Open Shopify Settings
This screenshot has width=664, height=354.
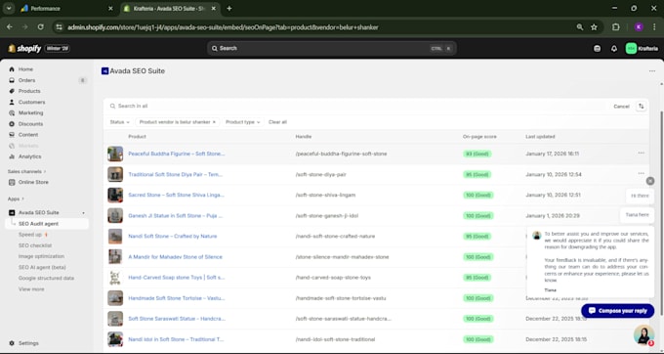pyautogui.click(x=28, y=343)
